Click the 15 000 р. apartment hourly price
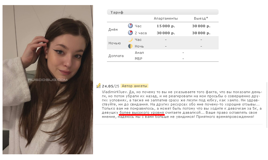 [166, 26]
